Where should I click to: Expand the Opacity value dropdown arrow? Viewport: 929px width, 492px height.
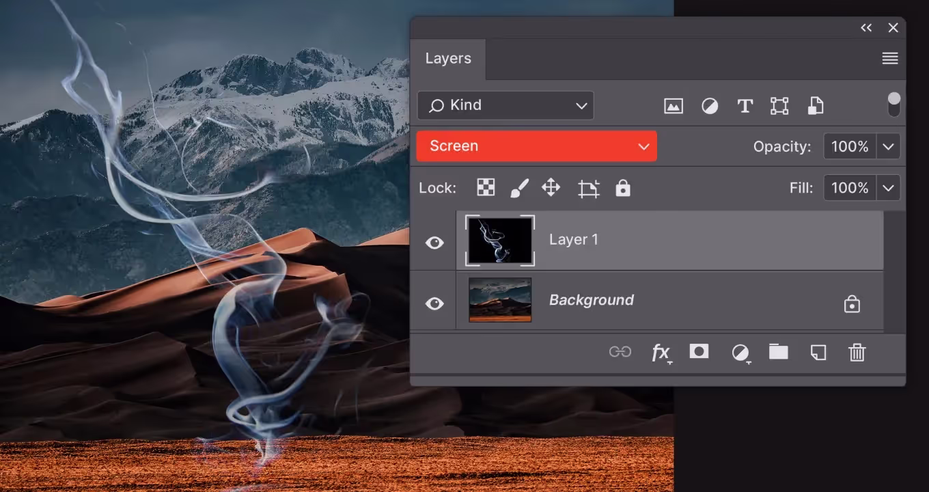[x=888, y=146]
